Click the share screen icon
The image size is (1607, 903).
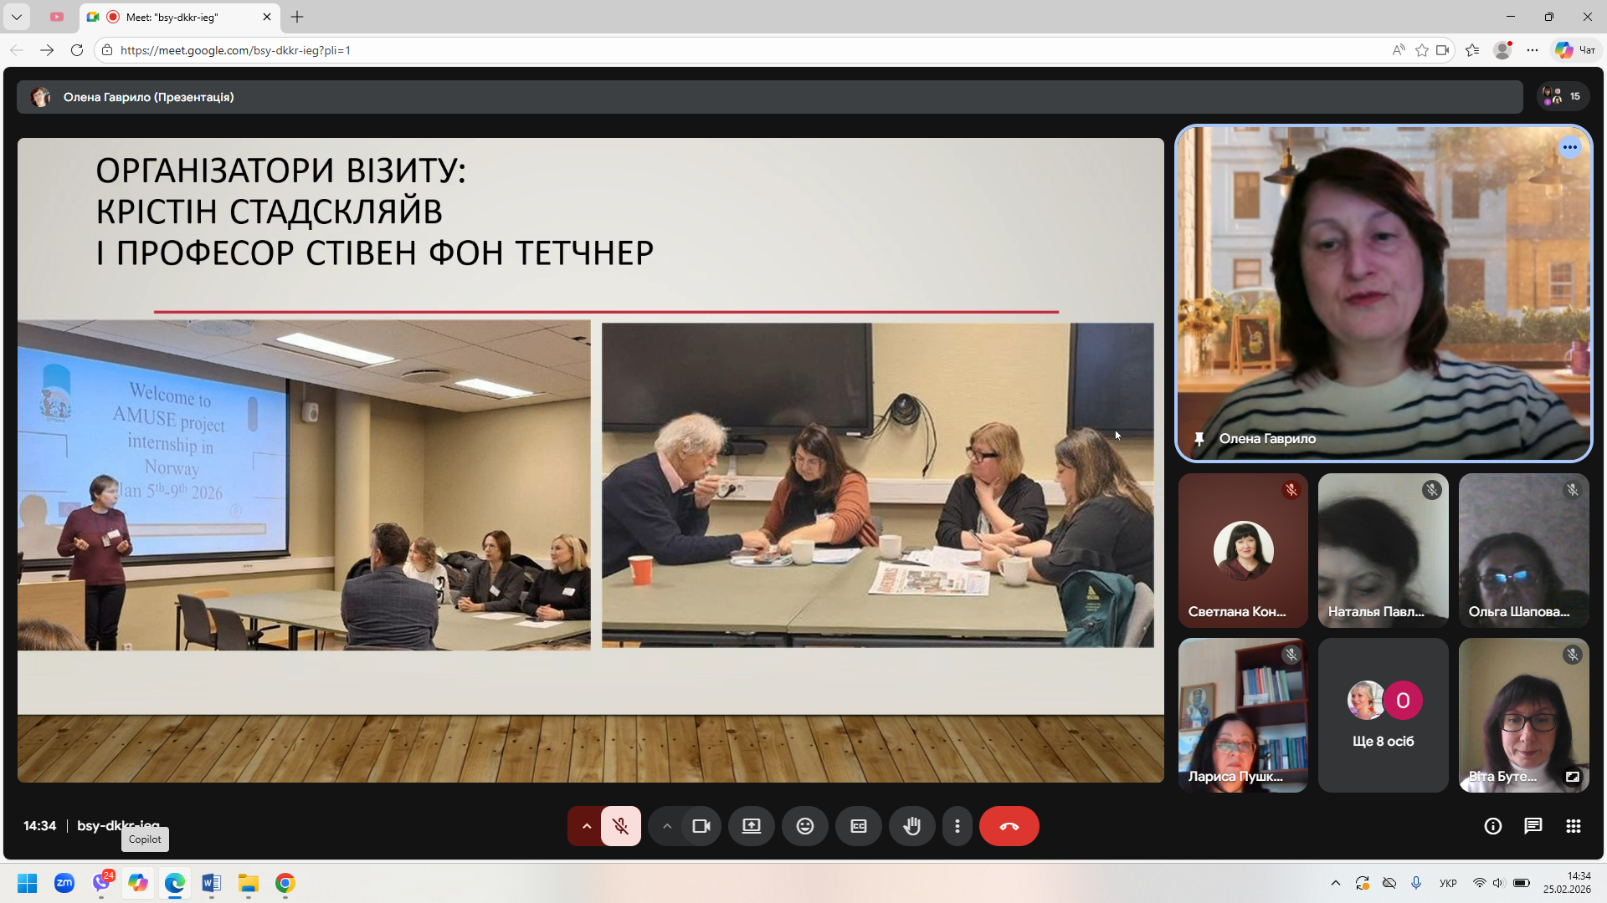click(752, 826)
